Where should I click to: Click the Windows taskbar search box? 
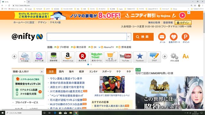coord(23,113)
